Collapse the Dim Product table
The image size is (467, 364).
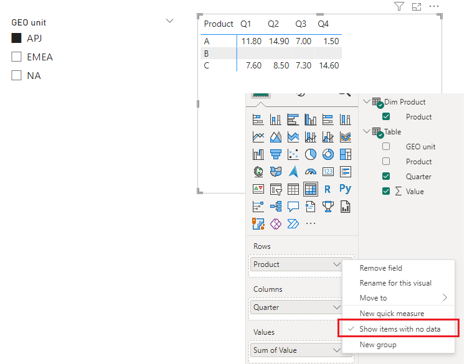coord(367,101)
